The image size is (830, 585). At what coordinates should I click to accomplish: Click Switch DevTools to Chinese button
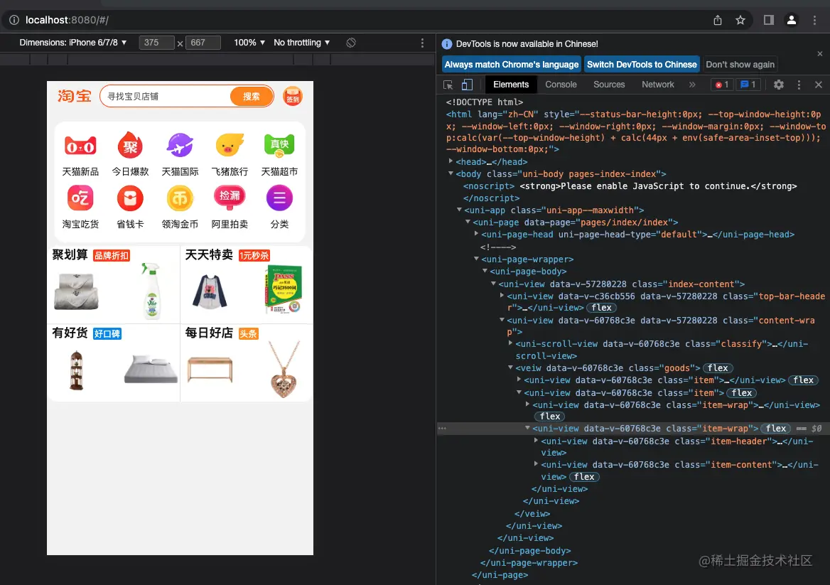(x=642, y=65)
